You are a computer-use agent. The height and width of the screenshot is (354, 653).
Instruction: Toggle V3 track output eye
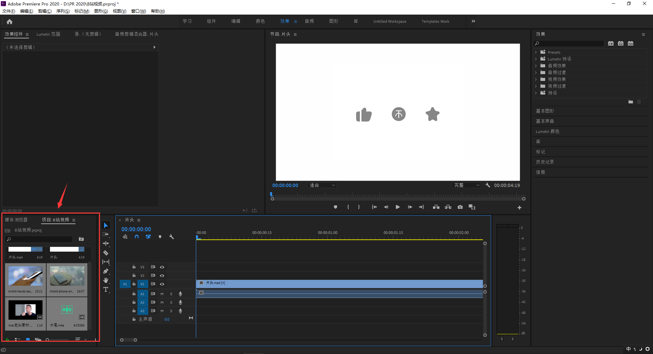point(162,267)
